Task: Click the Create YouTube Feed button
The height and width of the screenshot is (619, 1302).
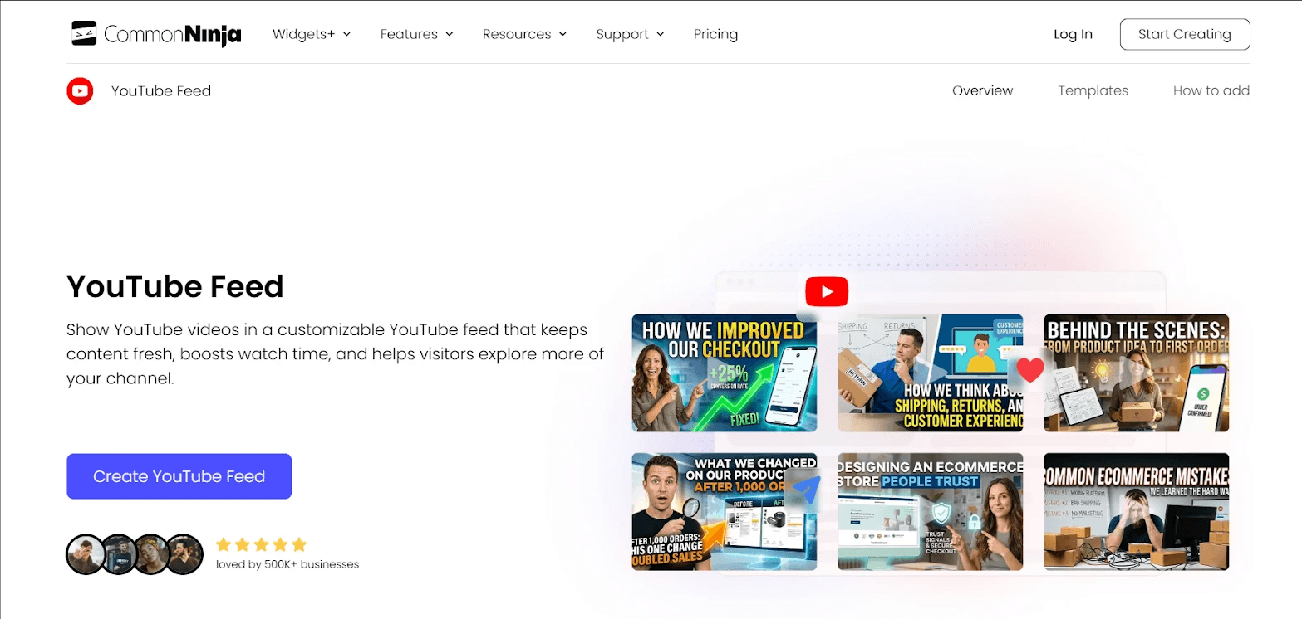Action: tap(179, 476)
